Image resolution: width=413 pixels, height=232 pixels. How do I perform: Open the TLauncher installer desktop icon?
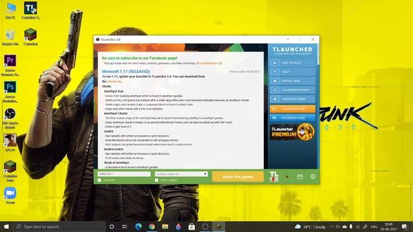[30, 11]
